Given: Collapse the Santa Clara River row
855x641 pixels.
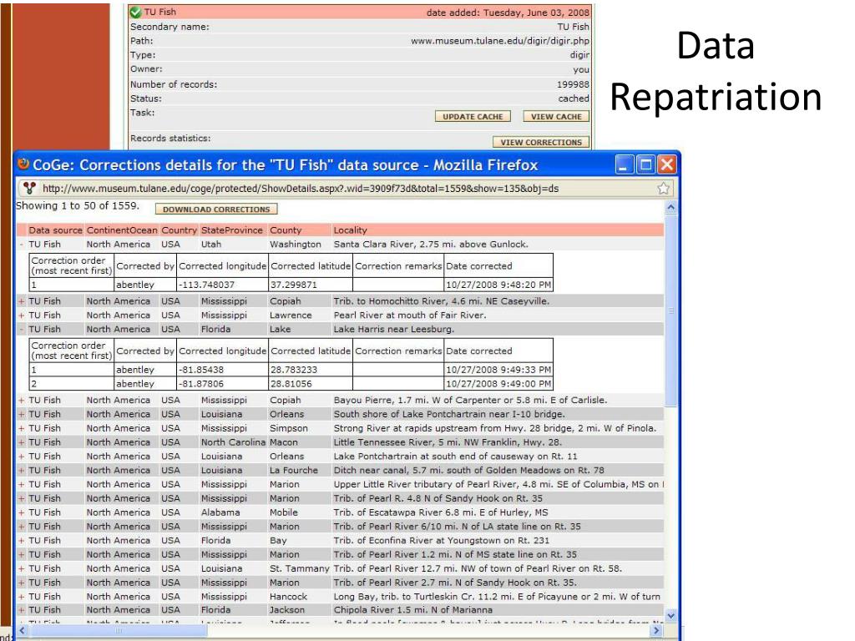Looking at the screenshot, I should [22, 245].
